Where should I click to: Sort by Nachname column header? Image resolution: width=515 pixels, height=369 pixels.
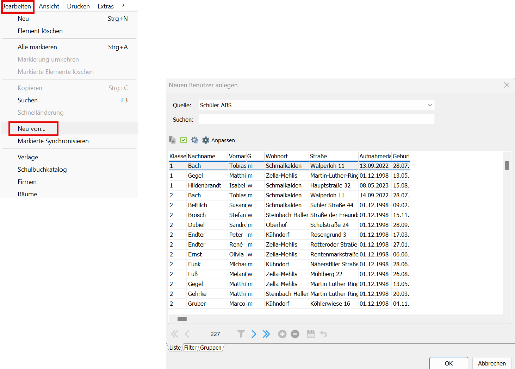click(207, 156)
